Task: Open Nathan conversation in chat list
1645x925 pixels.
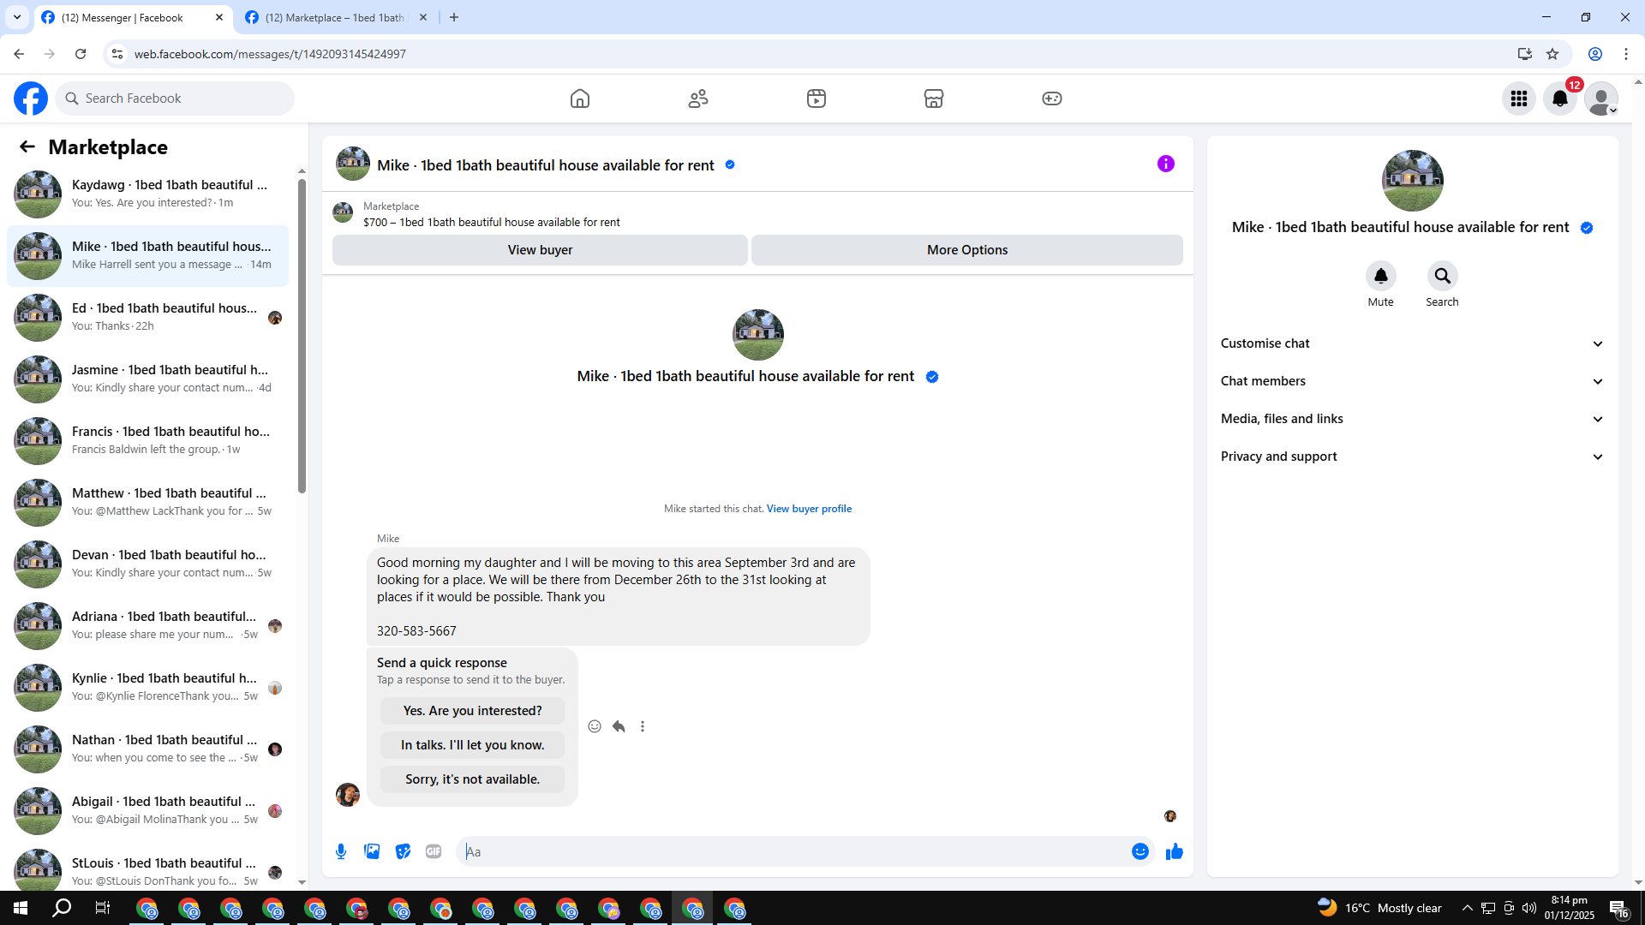Action: tap(147, 749)
